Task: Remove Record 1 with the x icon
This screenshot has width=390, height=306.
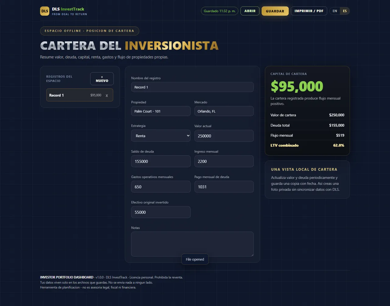Action: (107, 95)
